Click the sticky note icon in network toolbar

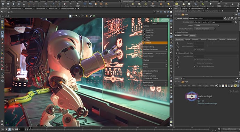coord(235,86)
